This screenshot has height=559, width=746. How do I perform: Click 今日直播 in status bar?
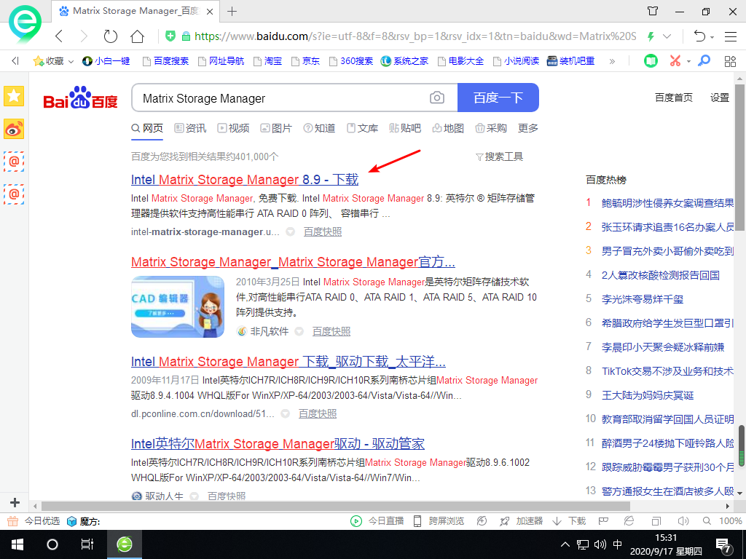(x=378, y=521)
